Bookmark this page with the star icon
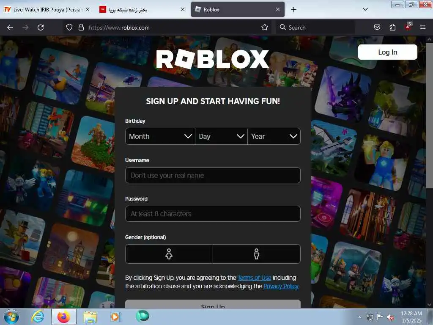 [x=265, y=28]
